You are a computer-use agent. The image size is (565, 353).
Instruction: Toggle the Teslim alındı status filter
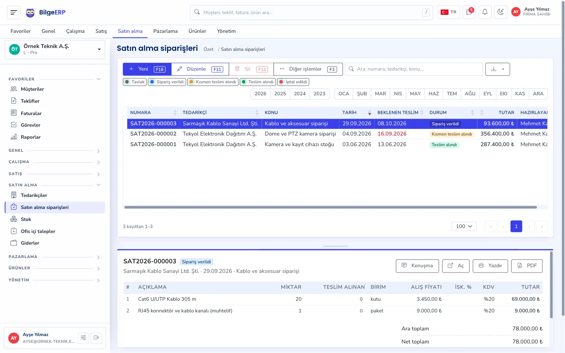pyautogui.click(x=257, y=82)
